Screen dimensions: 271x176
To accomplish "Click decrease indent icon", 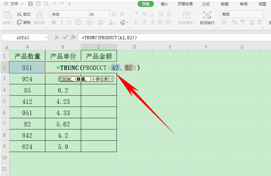I will [x=161, y=14].
